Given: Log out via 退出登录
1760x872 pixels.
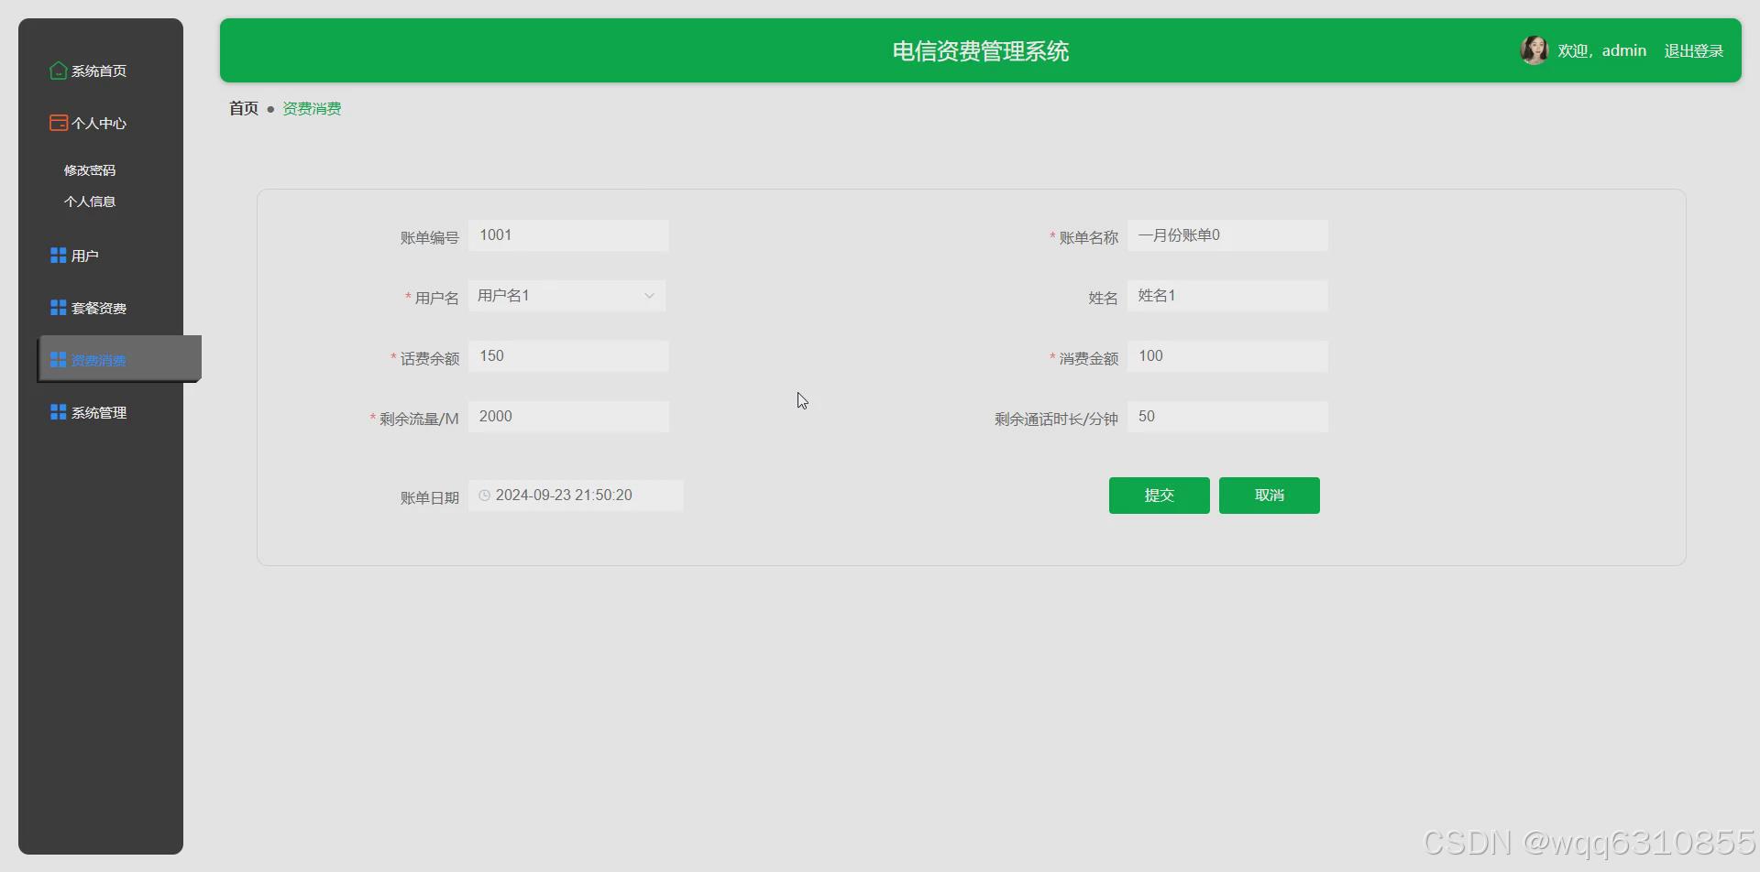Looking at the screenshot, I should click(1693, 51).
